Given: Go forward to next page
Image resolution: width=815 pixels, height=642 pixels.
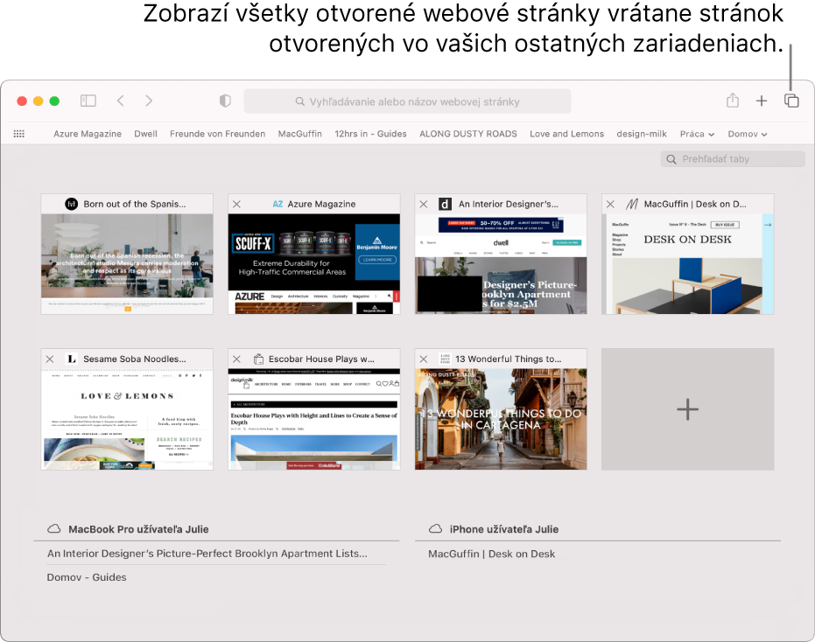Looking at the screenshot, I should [149, 101].
